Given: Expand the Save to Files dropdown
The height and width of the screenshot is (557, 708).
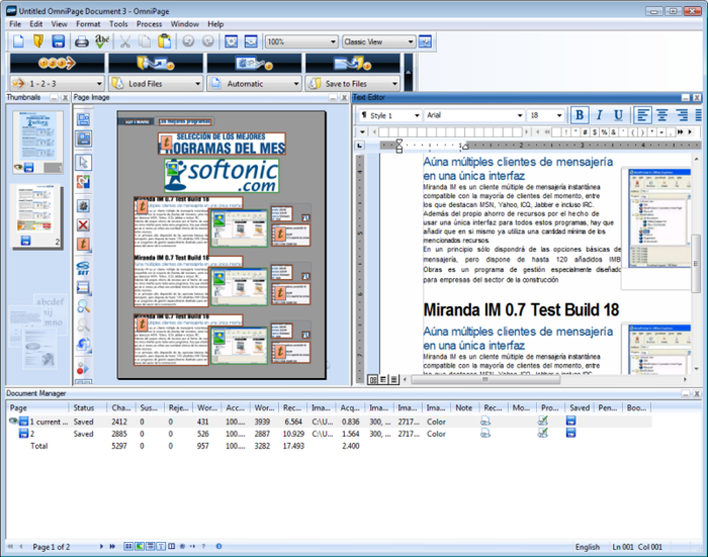Looking at the screenshot, I should pos(395,83).
